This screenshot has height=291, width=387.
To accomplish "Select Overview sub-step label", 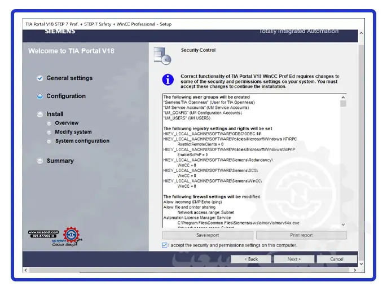I will (67, 123).
